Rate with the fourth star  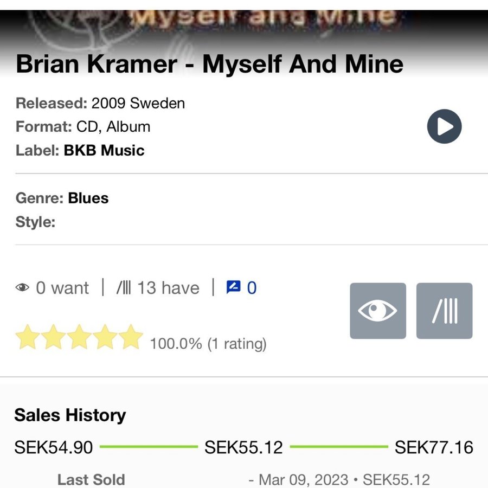coord(105,337)
